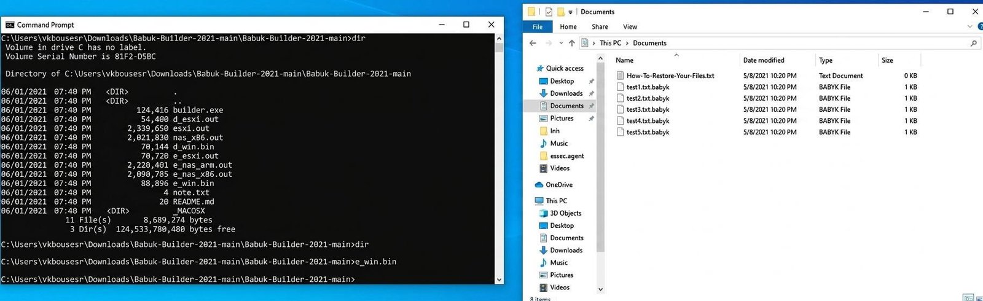The image size is (983, 301).
Task: Expand the ribbon with the chevron
Action: click(x=970, y=26)
